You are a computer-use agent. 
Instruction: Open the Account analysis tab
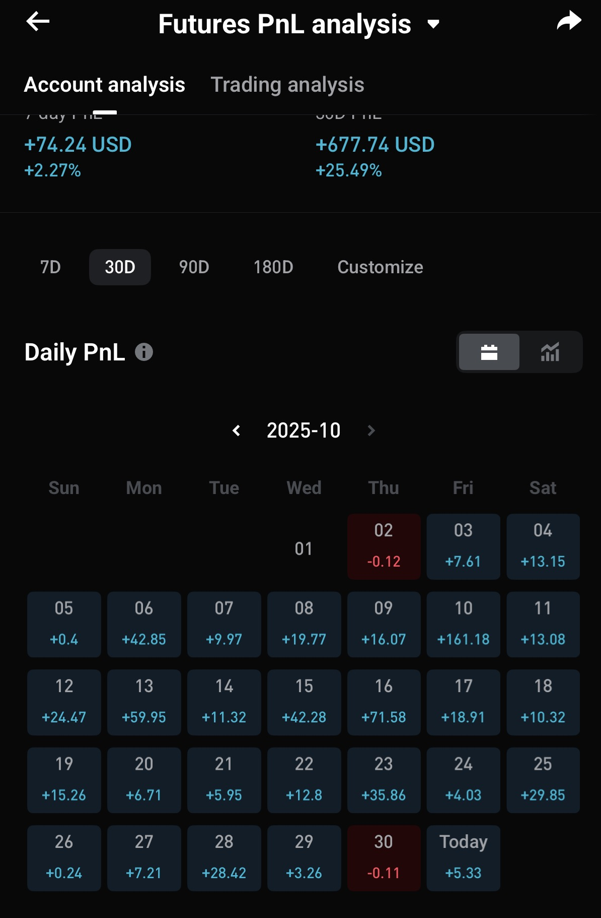105,85
